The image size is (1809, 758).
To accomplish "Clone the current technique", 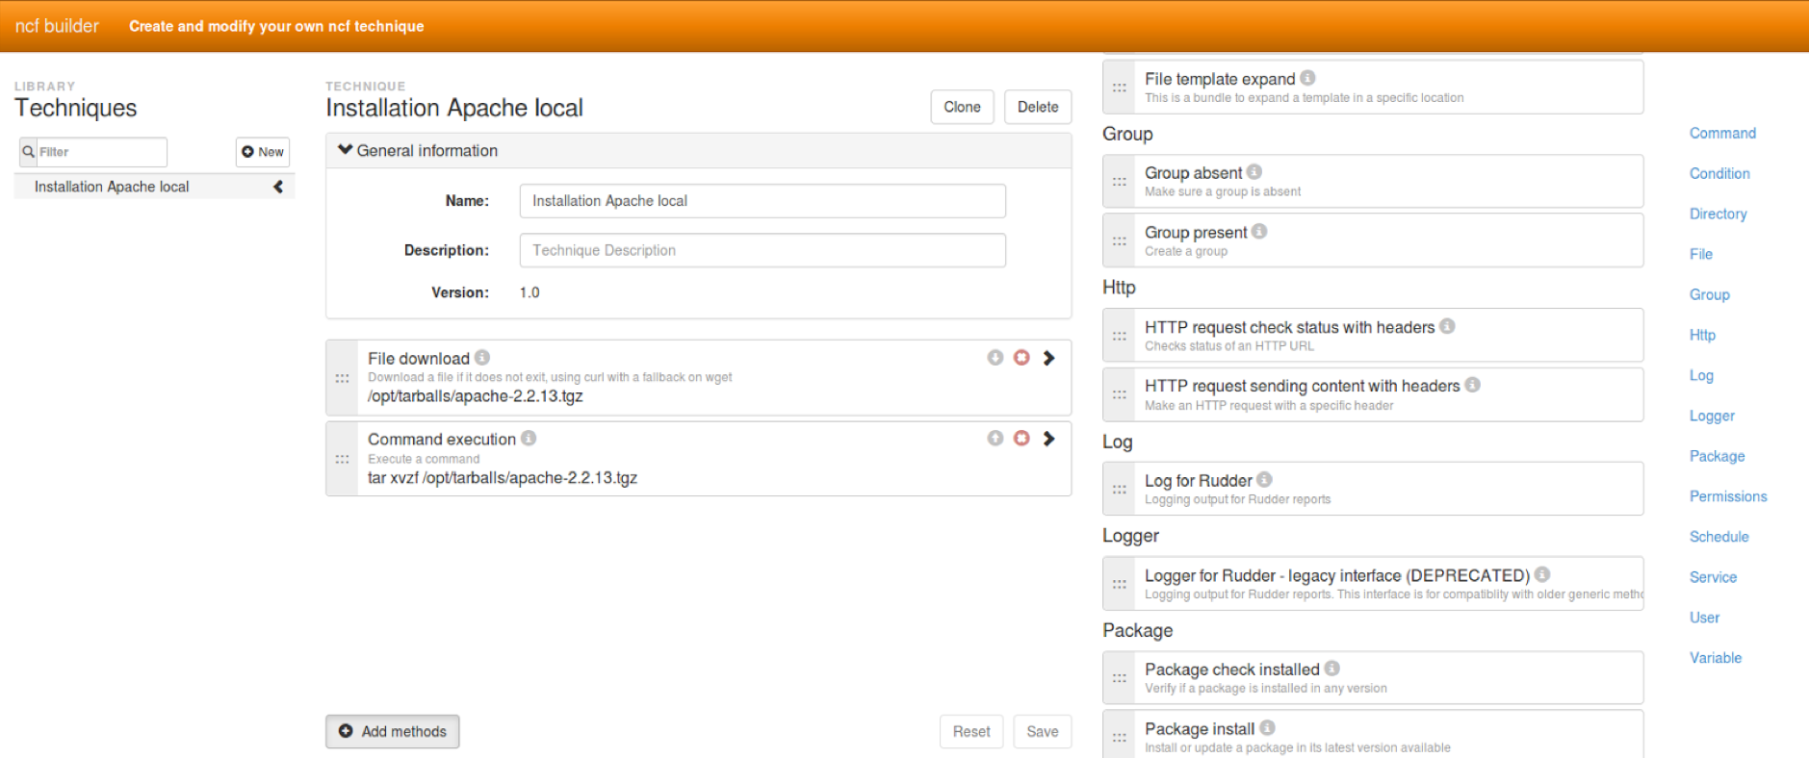I will pyautogui.click(x=962, y=107).
